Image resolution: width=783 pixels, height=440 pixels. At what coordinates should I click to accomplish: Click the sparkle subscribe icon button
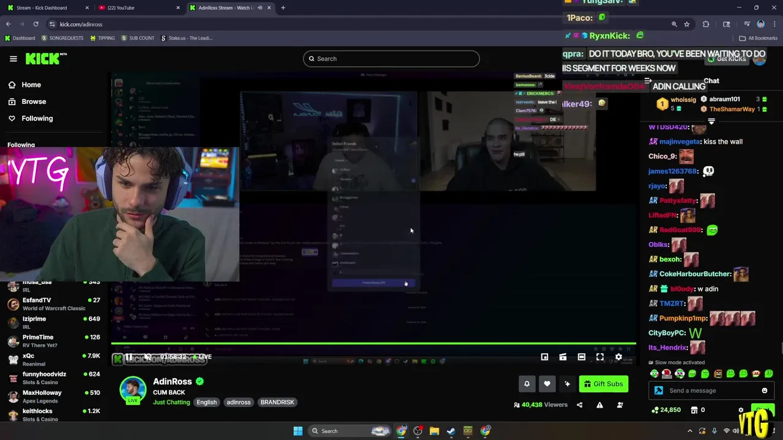567,384
